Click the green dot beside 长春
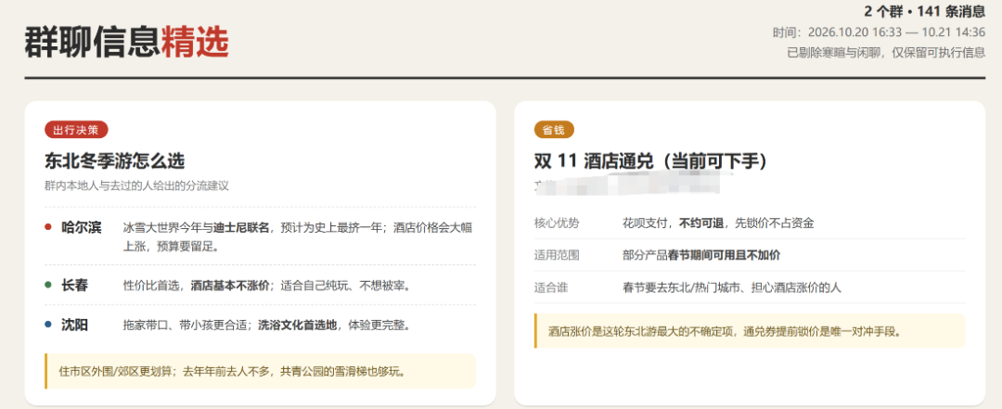The image size is (1002, 409). [x=48, y=285]
